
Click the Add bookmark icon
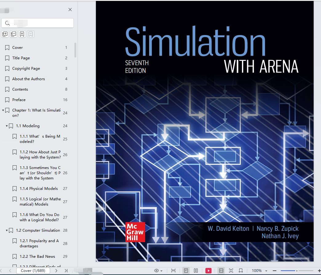[22, 34]
